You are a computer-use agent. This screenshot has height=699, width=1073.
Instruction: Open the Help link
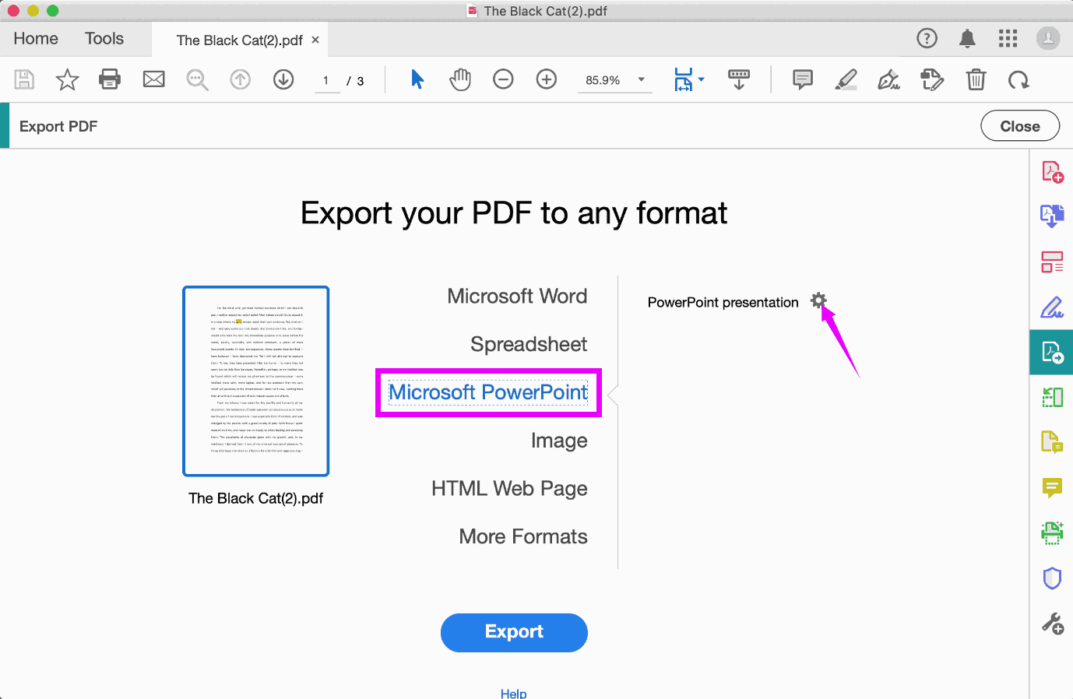point(514,694)
